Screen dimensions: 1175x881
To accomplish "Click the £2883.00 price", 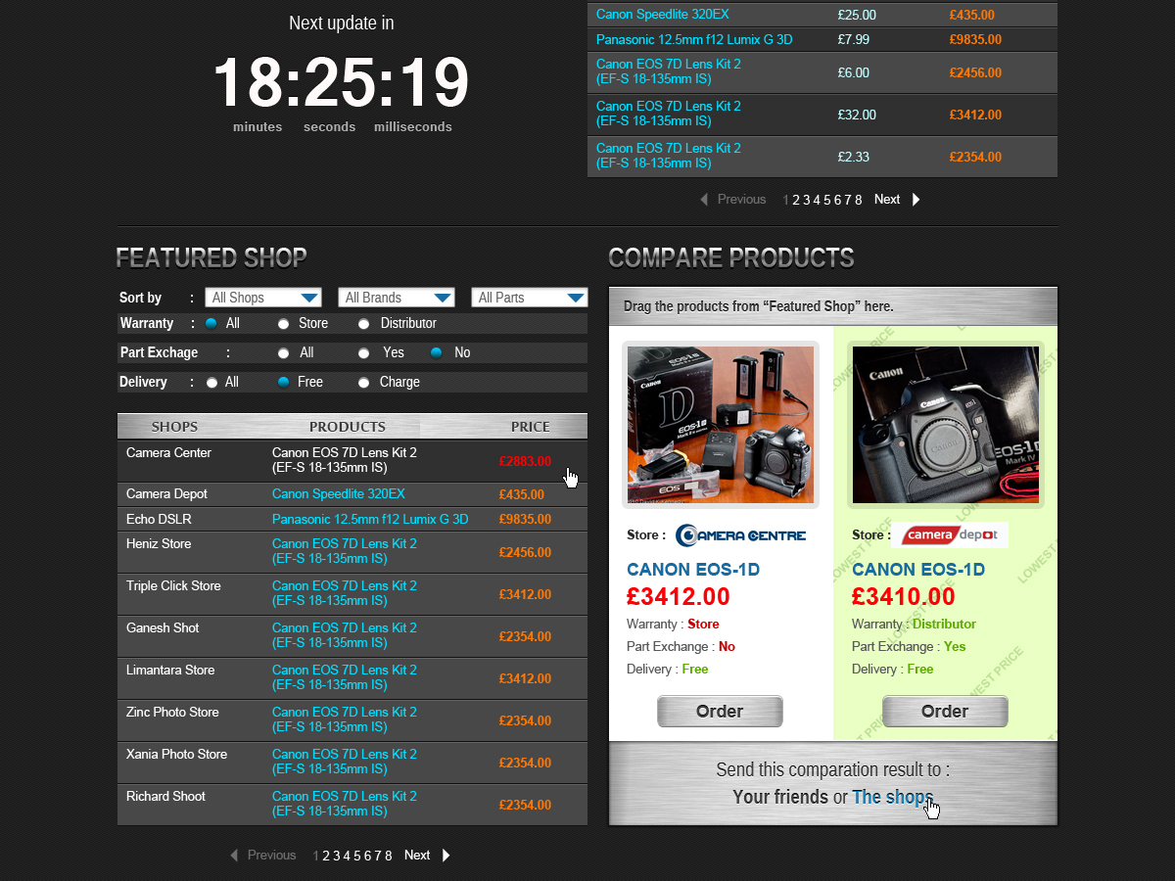I will coord(525,461).
